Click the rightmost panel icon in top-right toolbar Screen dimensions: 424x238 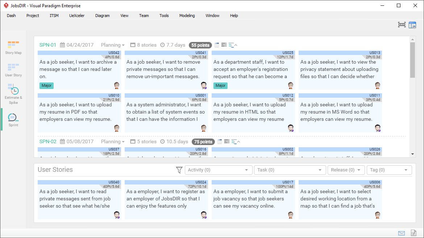[x=412, y=25]
